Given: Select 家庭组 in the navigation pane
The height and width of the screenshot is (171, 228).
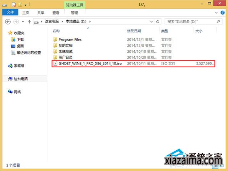Looking at the screenshot, I should [x=19, y=66].
